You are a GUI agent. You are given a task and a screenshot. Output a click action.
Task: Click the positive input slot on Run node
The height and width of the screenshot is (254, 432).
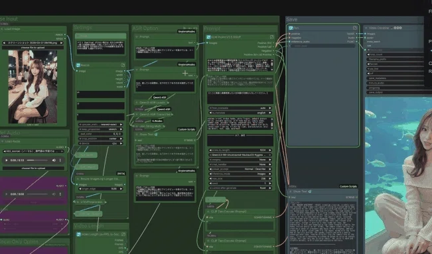point(289,34)
